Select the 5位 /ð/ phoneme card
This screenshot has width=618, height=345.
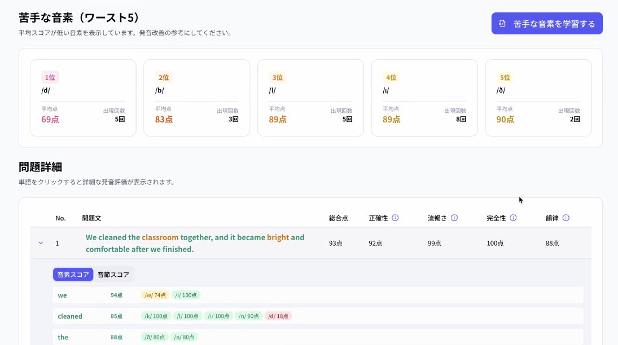537,98
